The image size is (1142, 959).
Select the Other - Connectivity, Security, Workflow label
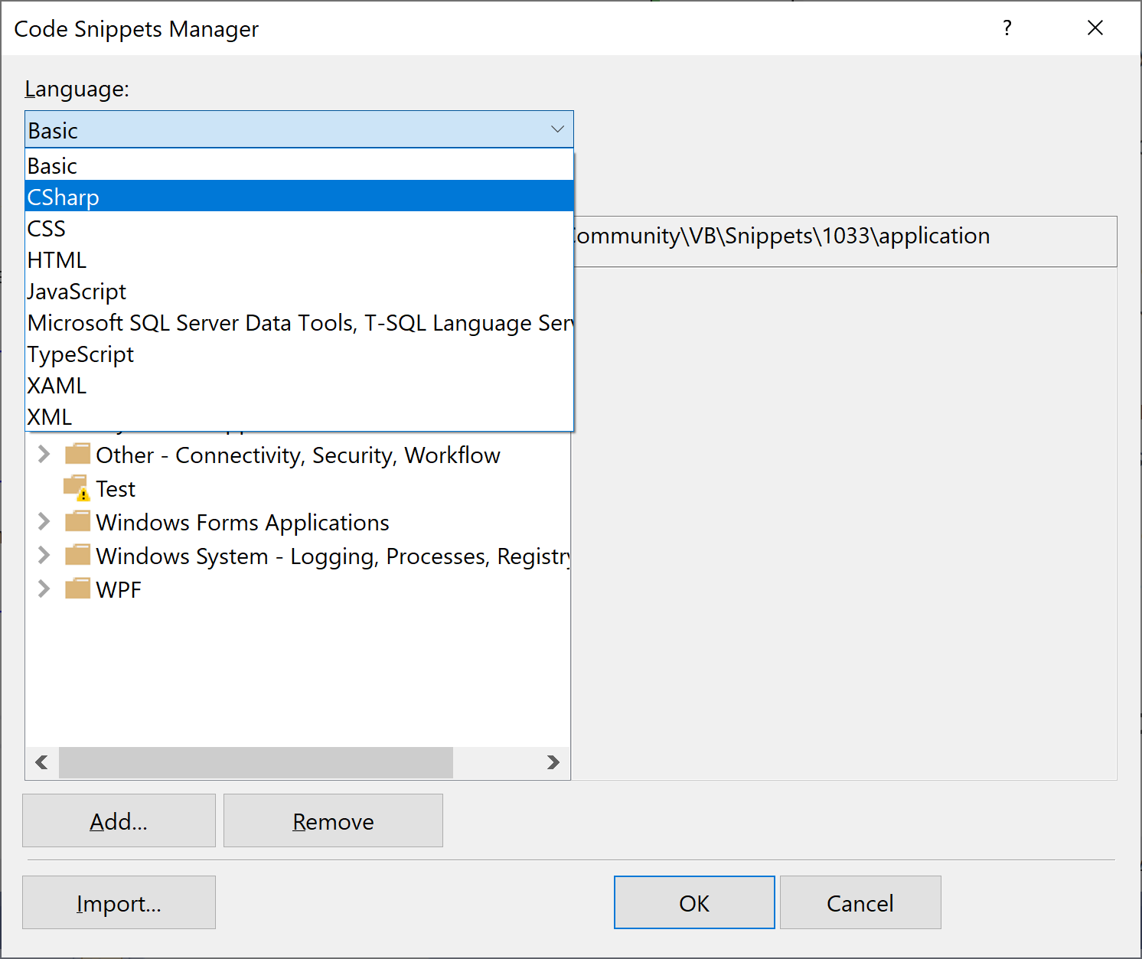(298, 455)
